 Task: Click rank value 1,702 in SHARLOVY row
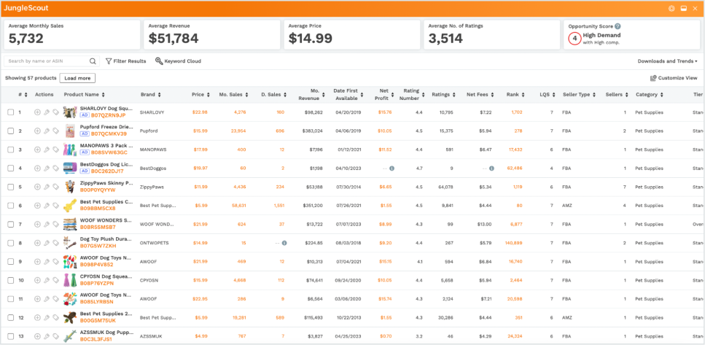[517, 112]
